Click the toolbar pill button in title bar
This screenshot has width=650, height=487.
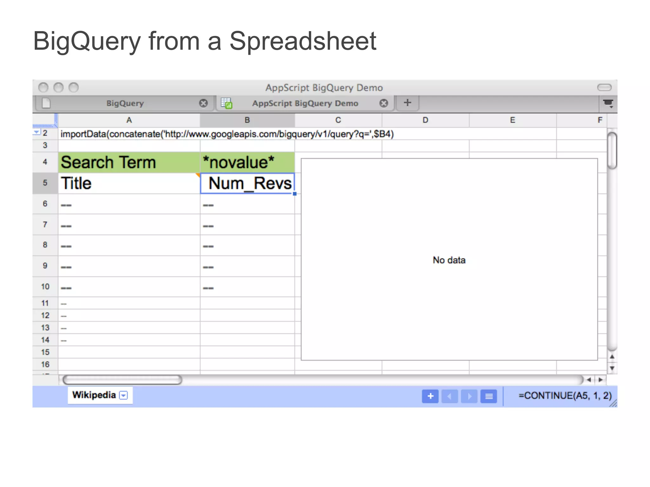click(x=604, y=87)
